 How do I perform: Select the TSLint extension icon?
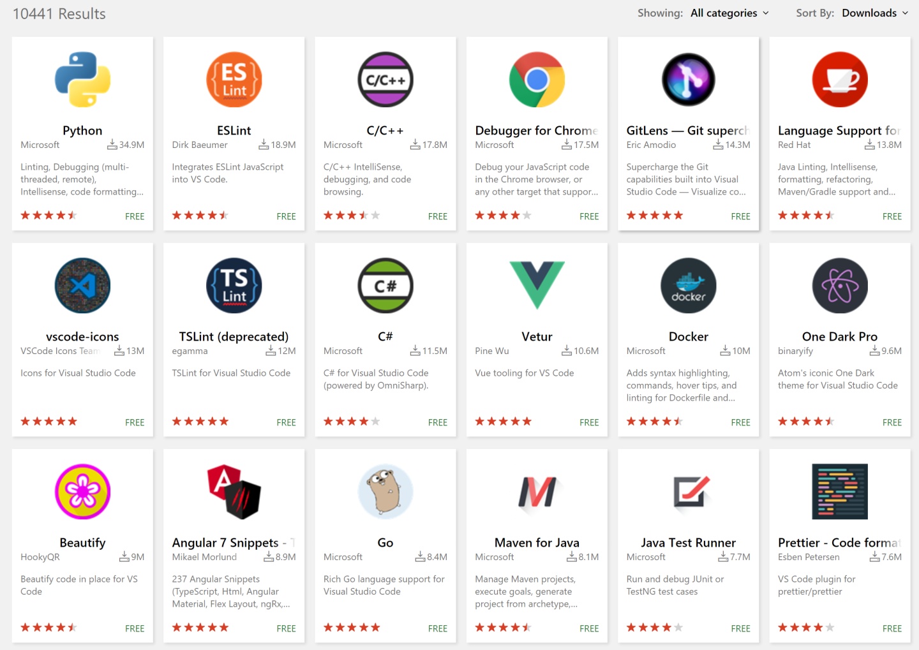pos(234,286)
